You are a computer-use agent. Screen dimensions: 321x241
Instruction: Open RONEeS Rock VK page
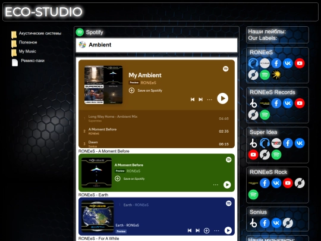[276, 183]
